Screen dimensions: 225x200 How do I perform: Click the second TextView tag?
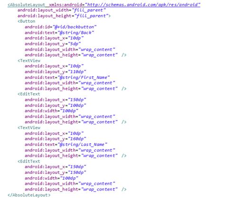point(29,127)
